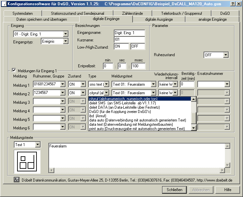
Task: Expand the Eingangstyp Ereignis dropdown
Action: click(65, 41)
